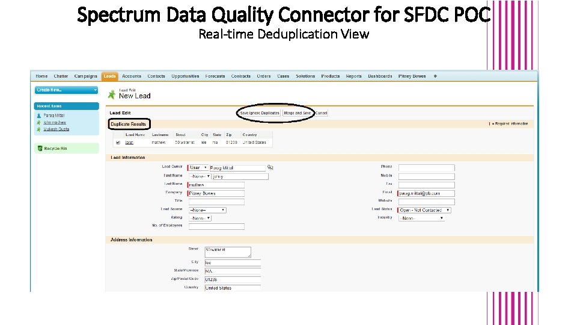577x325 pixels.
Task: Click the 'United States' cell in Duplicate Results
Action: (254, 143)
